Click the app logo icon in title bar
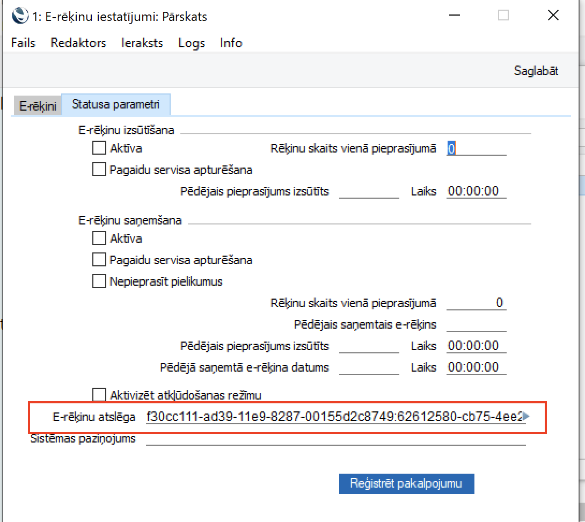This screenshot has width=585, height=522. [x=20, y=16]
